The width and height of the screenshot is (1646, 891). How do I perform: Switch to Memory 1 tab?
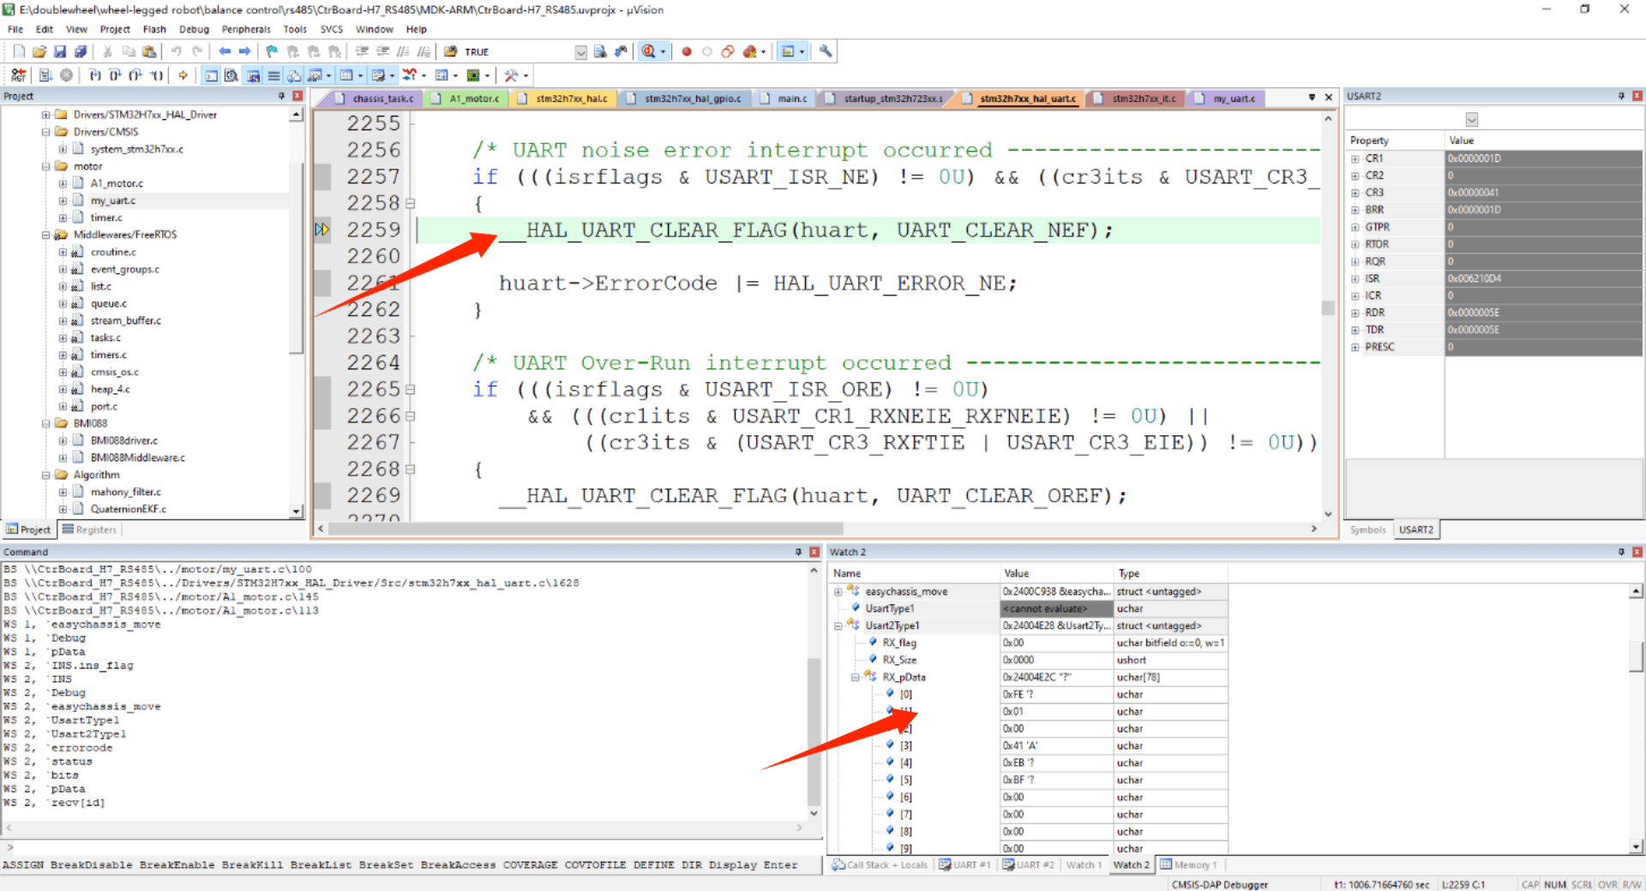pyautogui.click(x=1188, y=864)
